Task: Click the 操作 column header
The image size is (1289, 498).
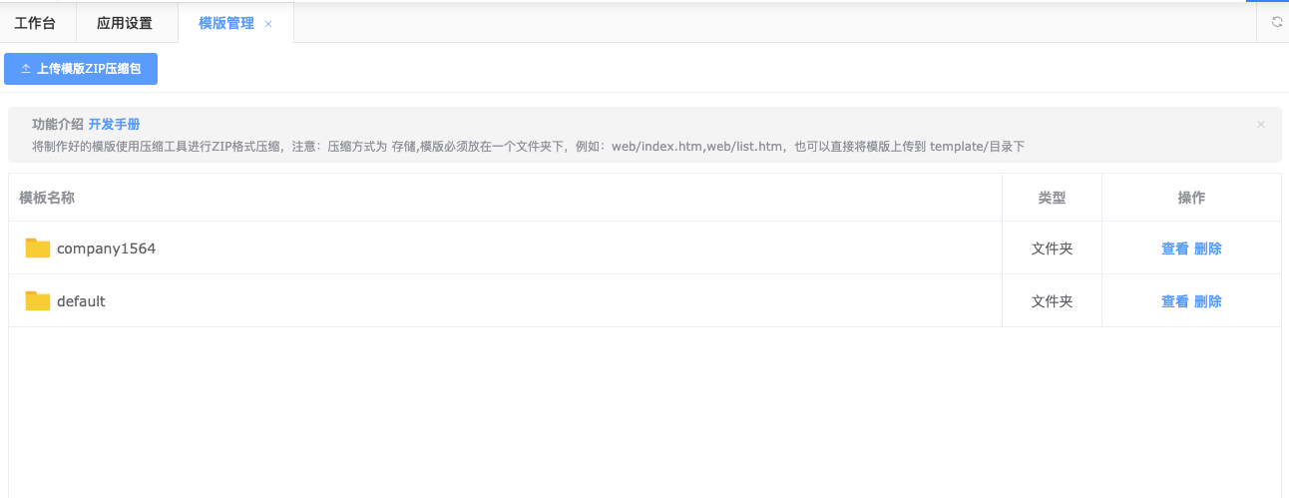Action: click(1191, 198)
